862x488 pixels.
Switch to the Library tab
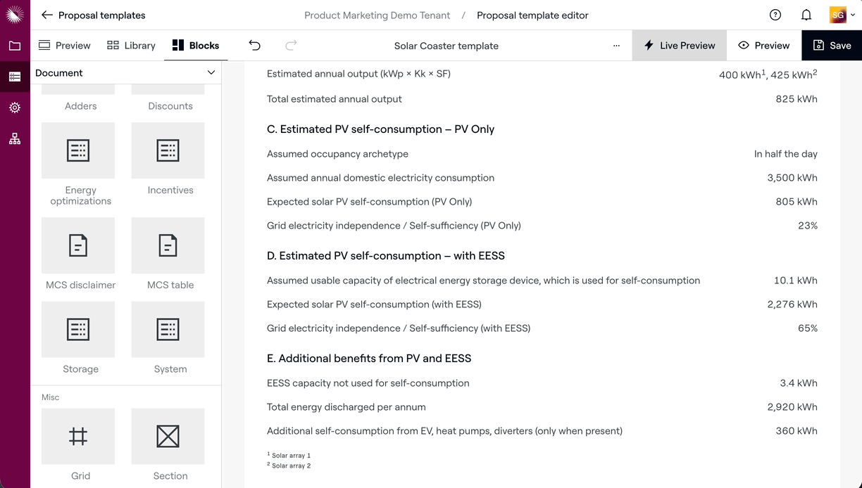[131, 46]
